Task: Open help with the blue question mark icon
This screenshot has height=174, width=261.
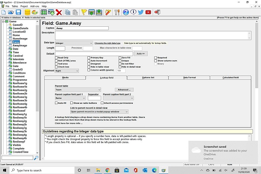Action: [126, 12]
